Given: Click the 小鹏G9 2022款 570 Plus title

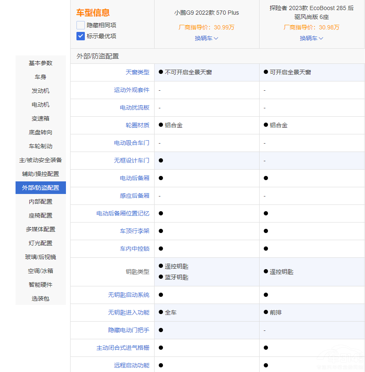Looking at the screenshot, I should coord(207,13).
